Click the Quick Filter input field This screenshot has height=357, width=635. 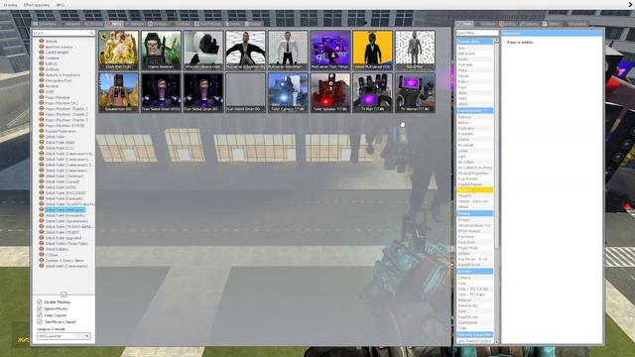tap(477, 33)
